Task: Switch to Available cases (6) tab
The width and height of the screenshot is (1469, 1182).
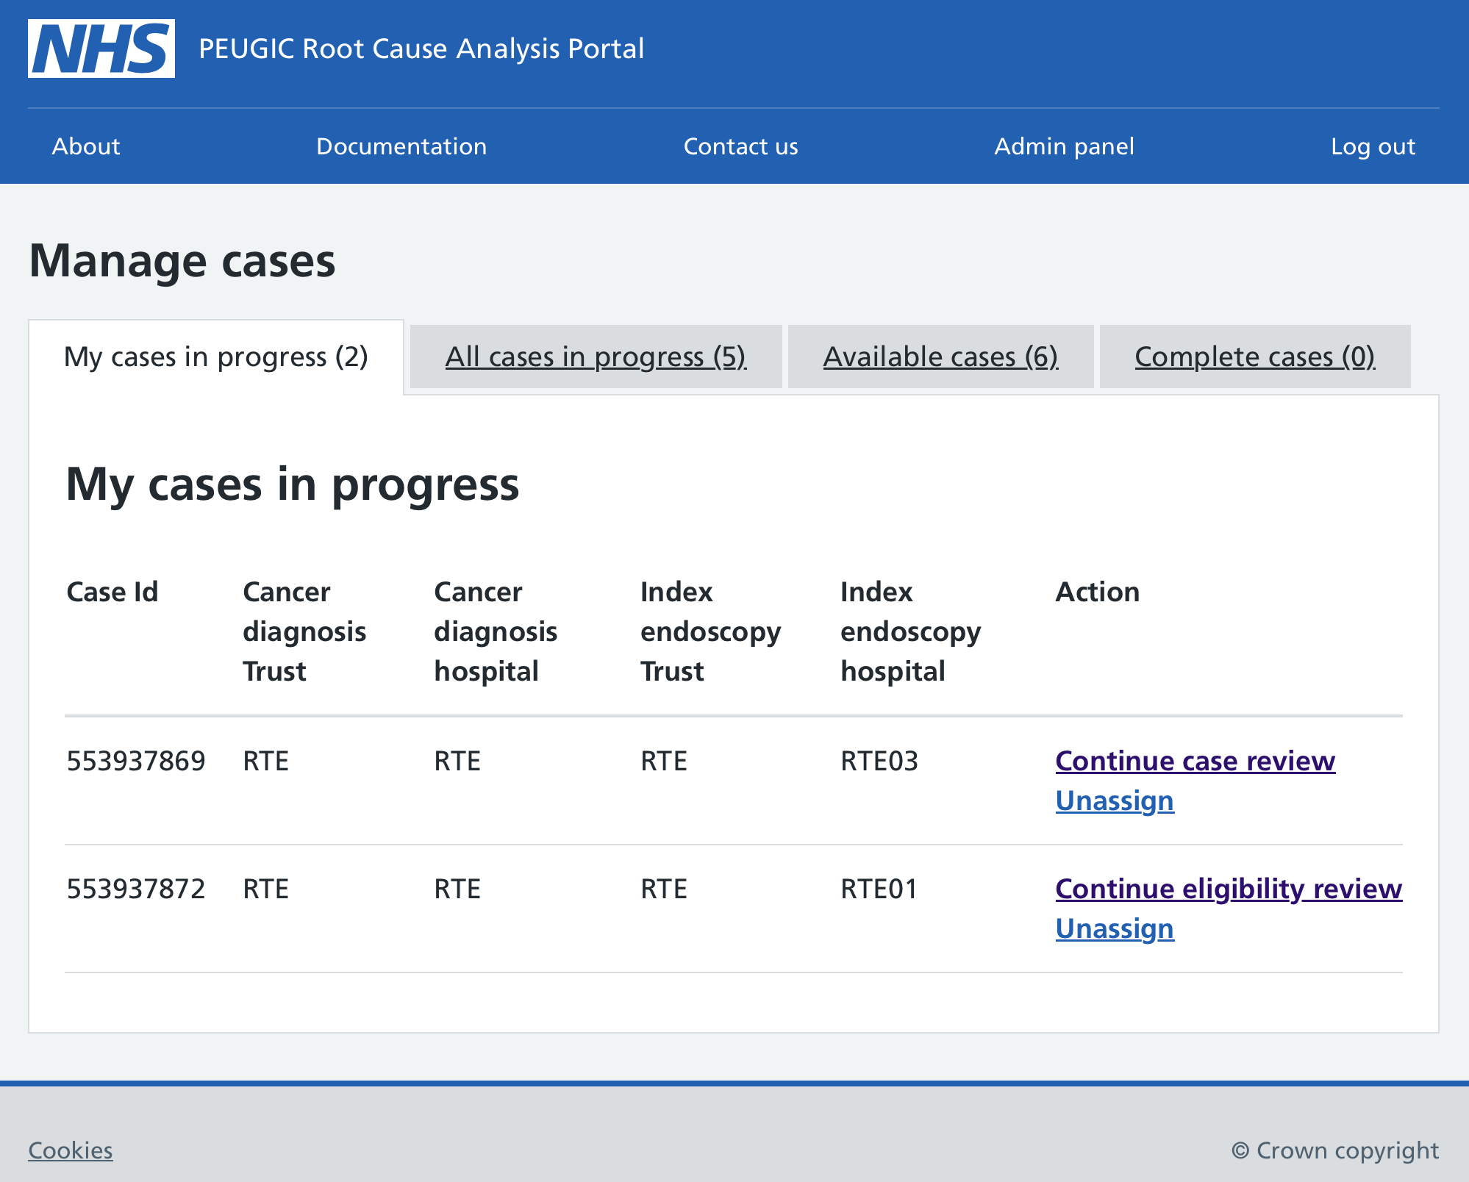Action: pyautogui.click(x=940, y=357)
